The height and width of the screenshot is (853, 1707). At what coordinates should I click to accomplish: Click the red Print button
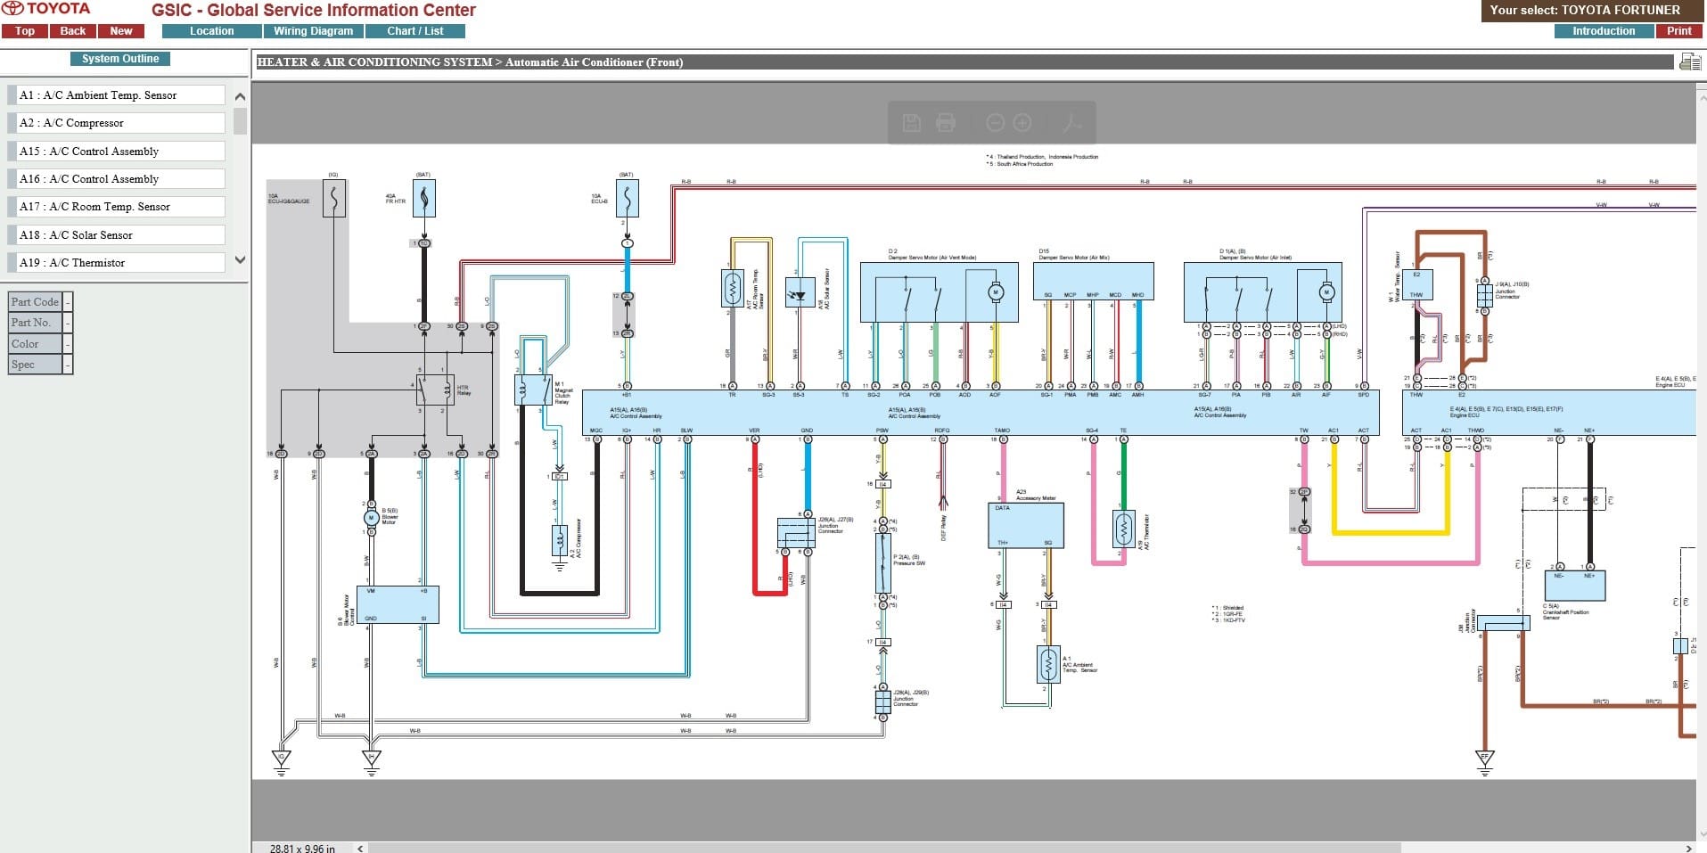pyautogui.click(x=1679, y=31)
